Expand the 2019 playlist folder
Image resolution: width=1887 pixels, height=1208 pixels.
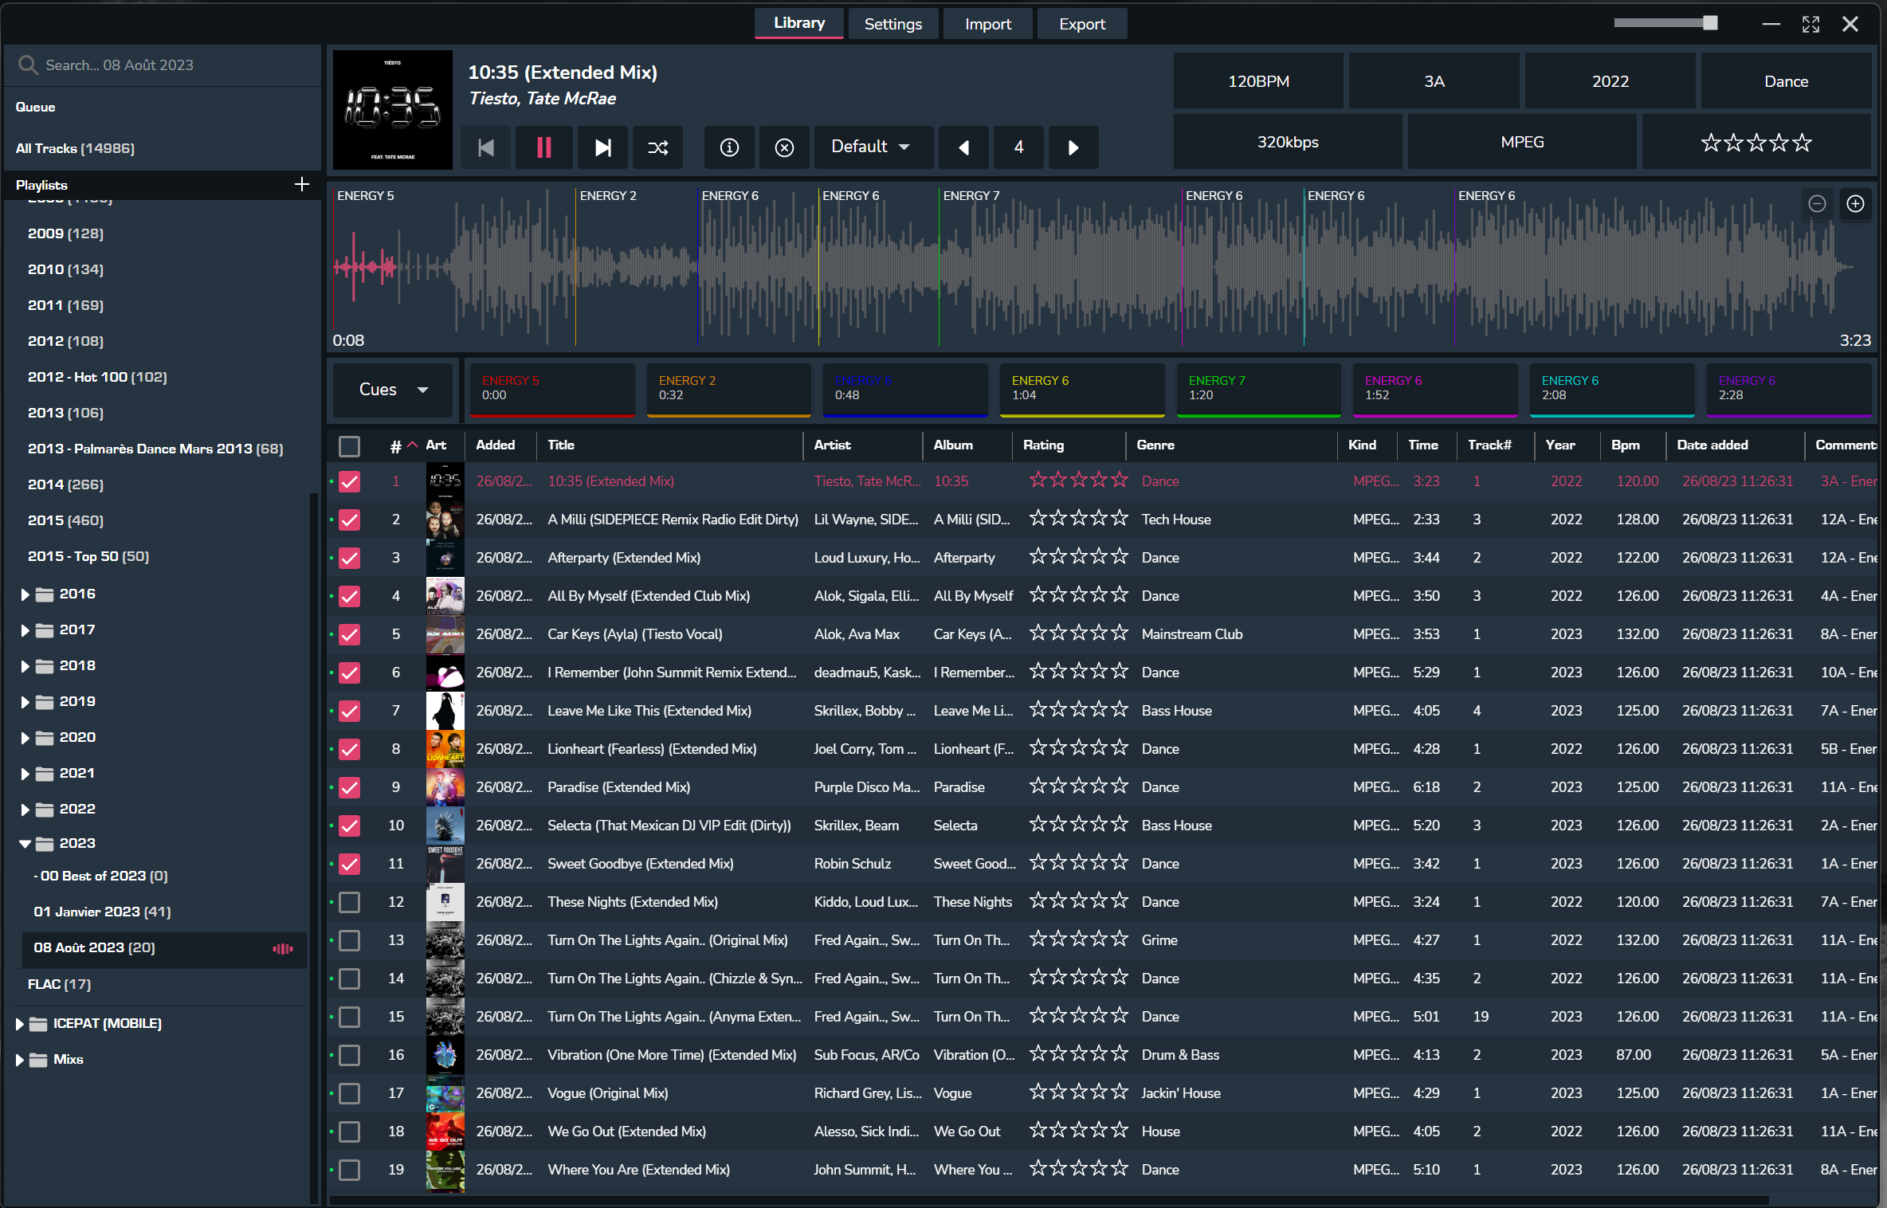(25, 702)
